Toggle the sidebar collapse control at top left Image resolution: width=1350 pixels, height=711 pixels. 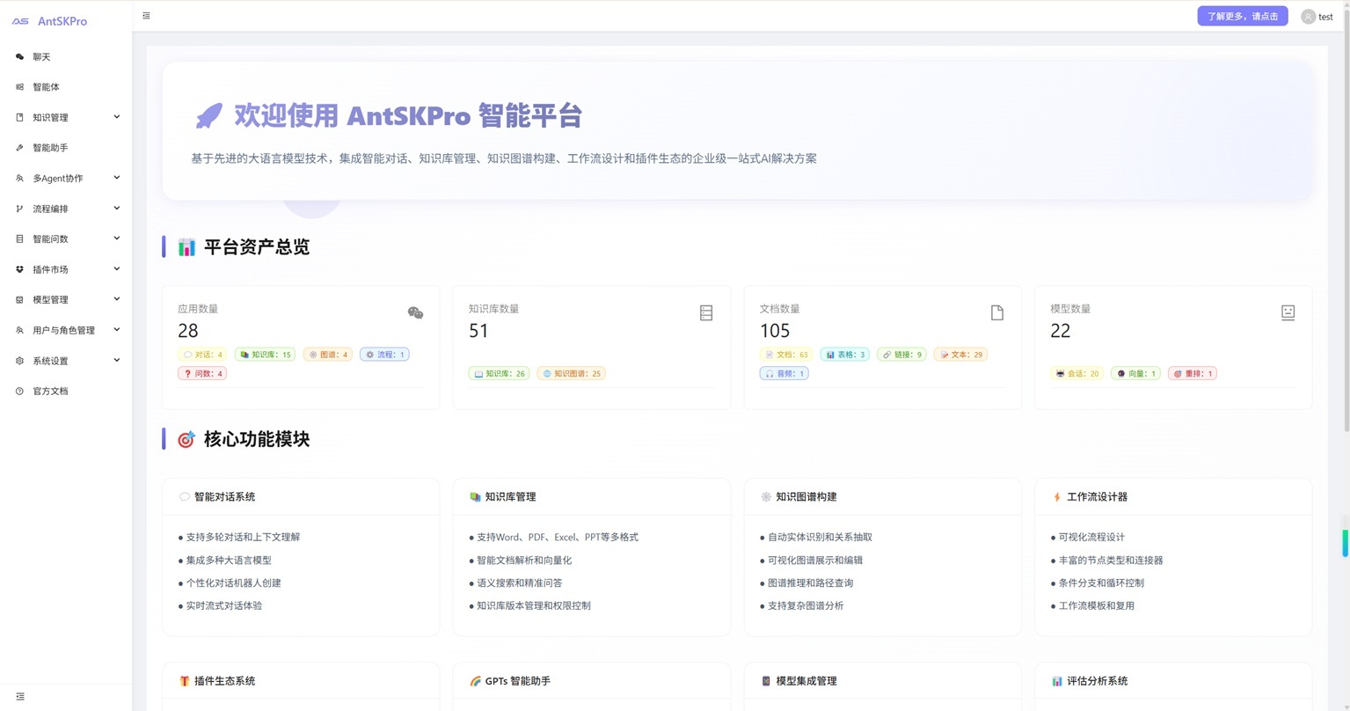[x=146, y=15]
